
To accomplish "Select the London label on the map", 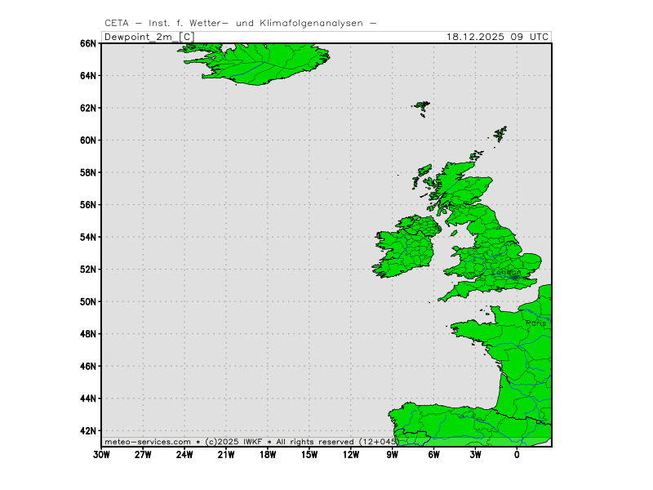I will 506,272.
